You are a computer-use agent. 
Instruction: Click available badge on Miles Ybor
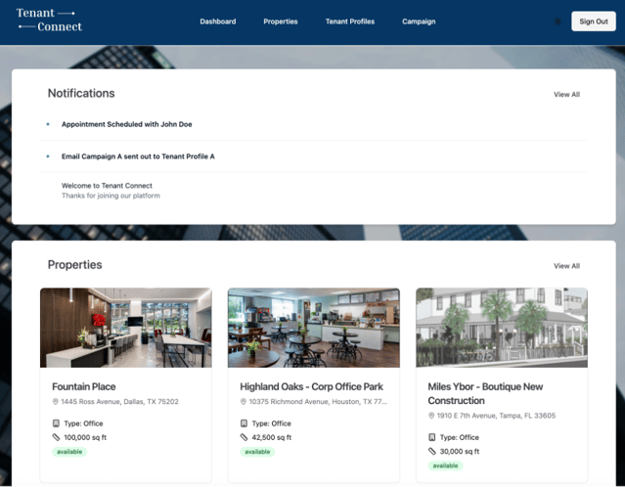[x=445, y=465]
